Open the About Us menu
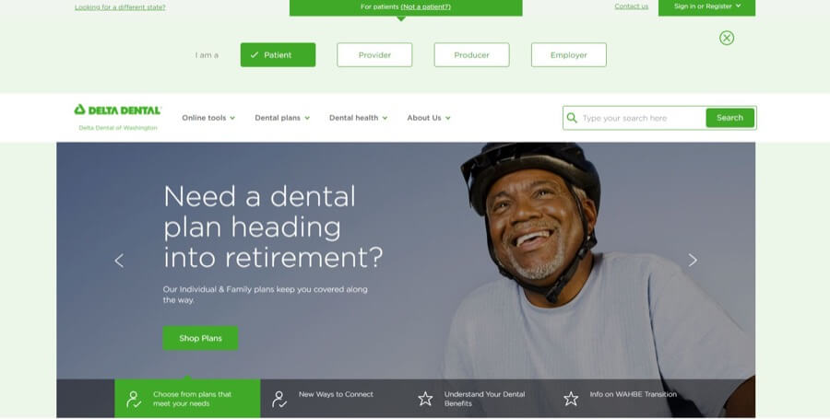830x419 pixels. 429,118
